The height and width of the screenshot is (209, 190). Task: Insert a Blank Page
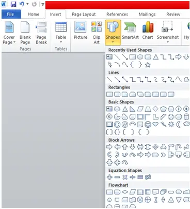pyautogui.click(x=25, y=33)
